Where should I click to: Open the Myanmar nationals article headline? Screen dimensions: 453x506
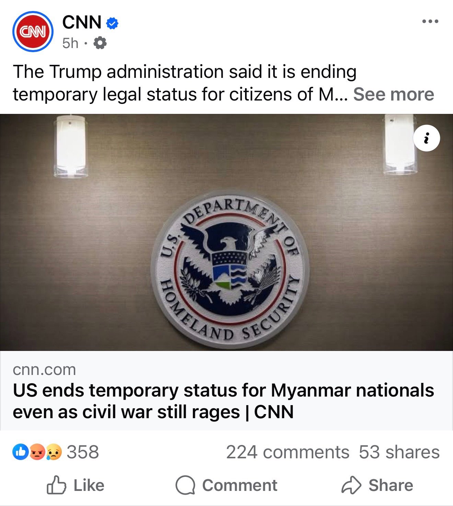223,401
